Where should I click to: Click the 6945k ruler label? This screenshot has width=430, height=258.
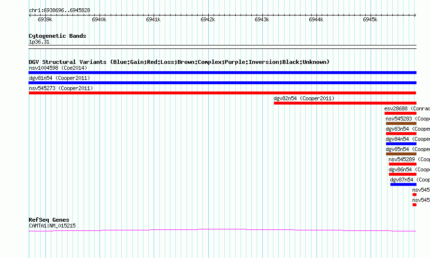370,19
